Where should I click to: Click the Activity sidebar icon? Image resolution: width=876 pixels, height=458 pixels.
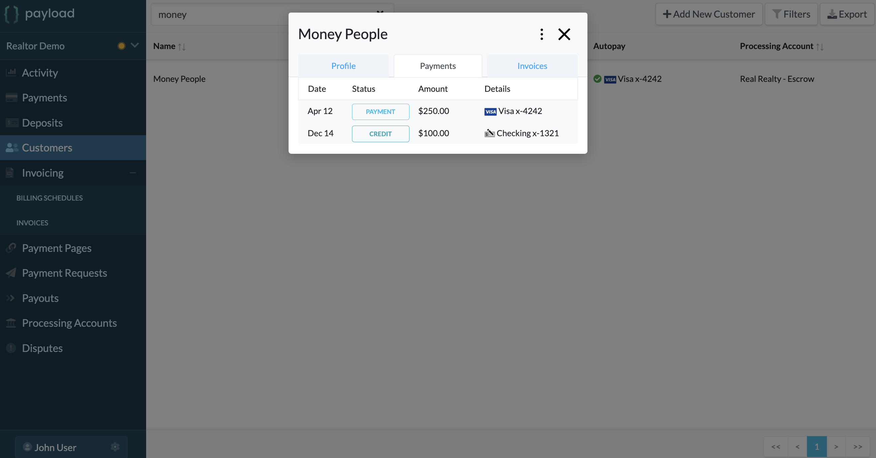(11, 72)
